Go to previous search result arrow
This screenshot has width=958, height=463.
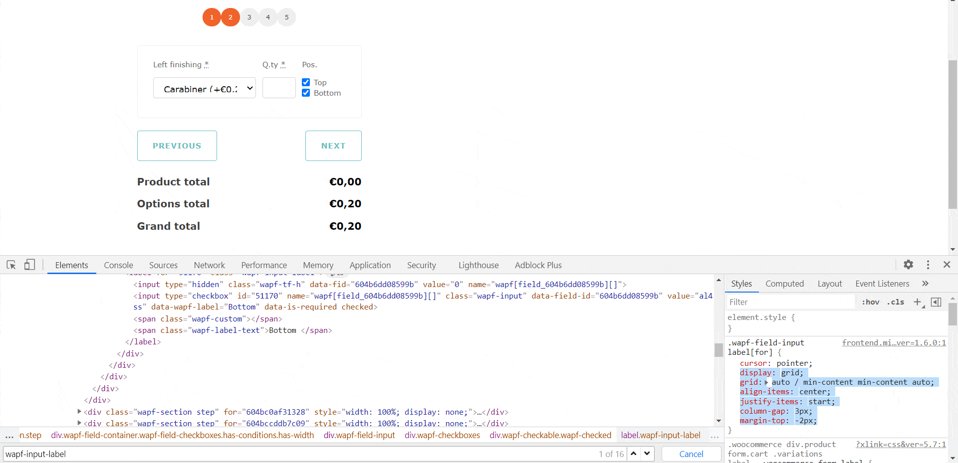tap(633, 454)
